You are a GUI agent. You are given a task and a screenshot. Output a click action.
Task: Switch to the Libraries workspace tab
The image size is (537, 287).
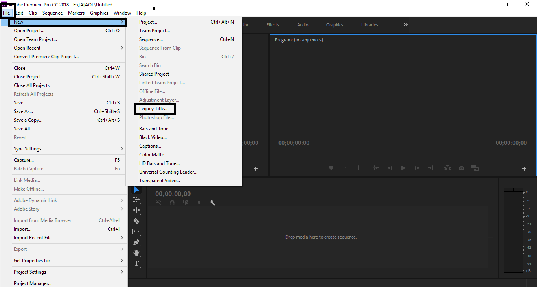point(370,25)
